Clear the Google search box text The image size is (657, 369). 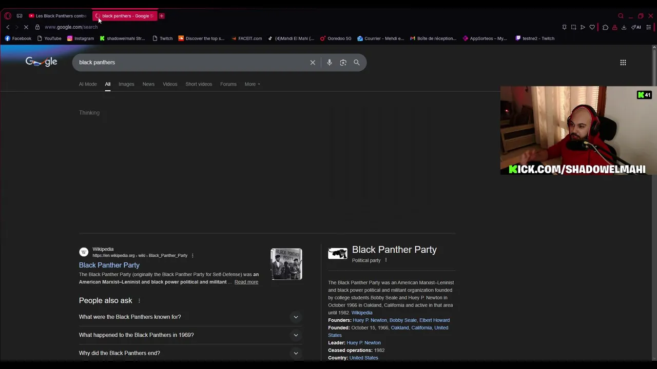pos(313,63)
